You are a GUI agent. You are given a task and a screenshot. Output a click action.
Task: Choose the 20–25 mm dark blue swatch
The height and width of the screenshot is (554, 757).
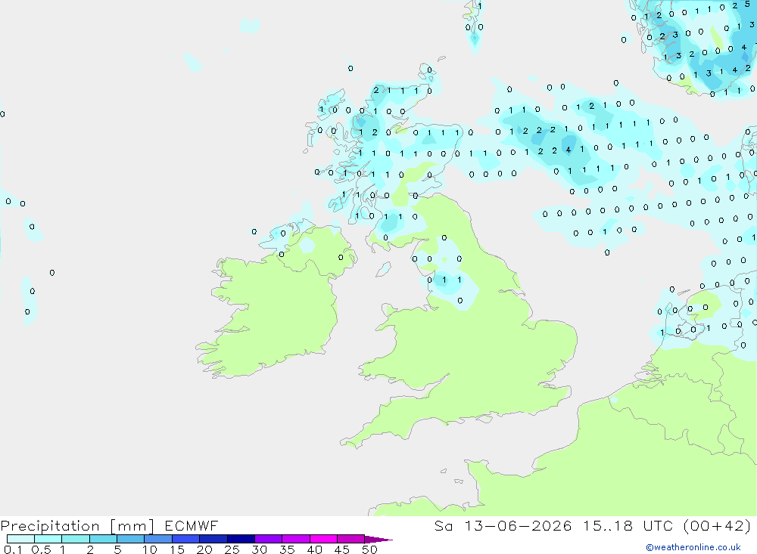pos(213,539)
